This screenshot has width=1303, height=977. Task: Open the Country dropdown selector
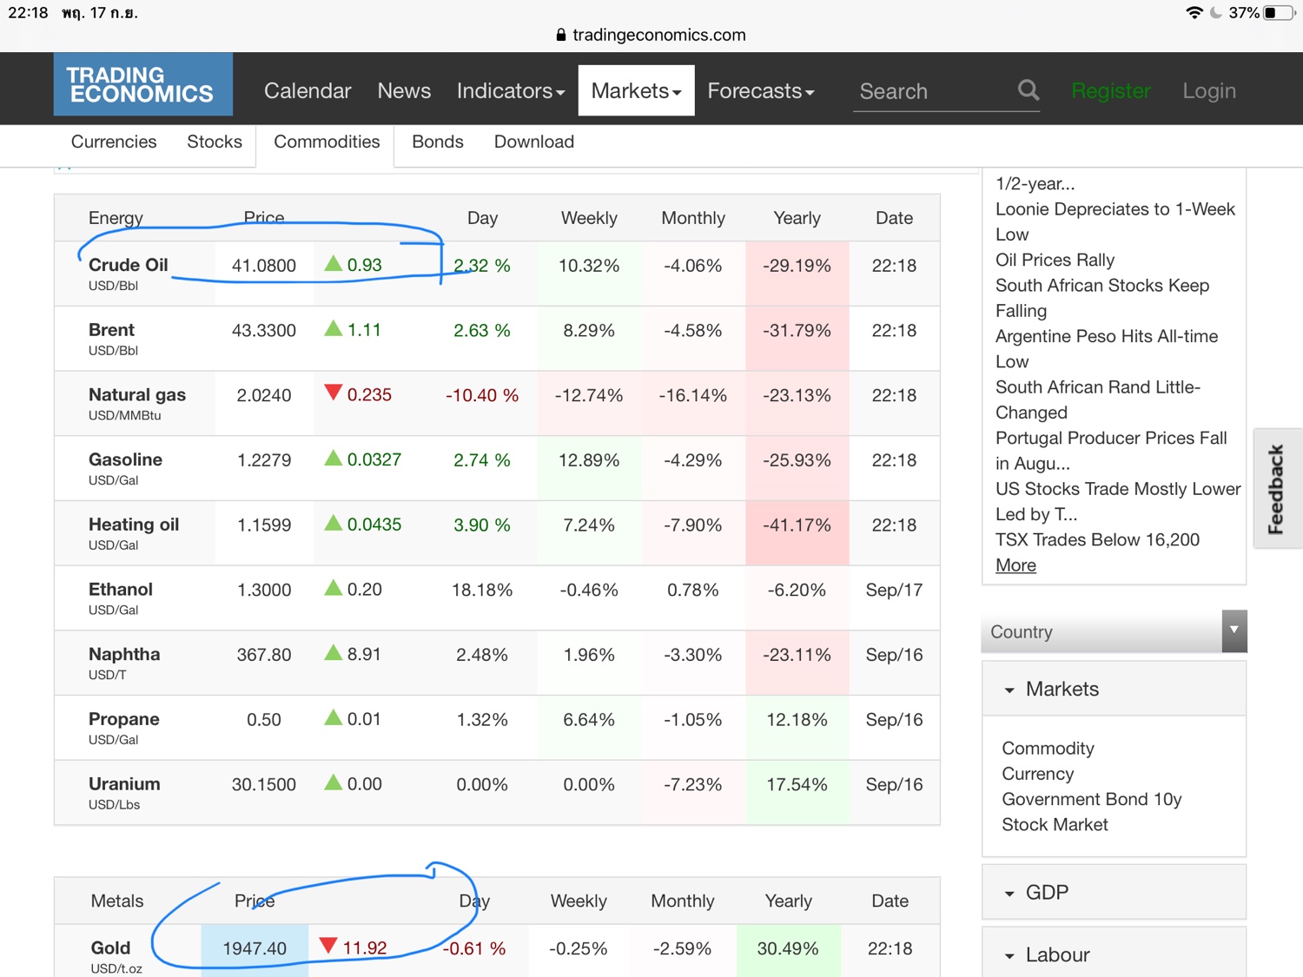(1114, 631)
